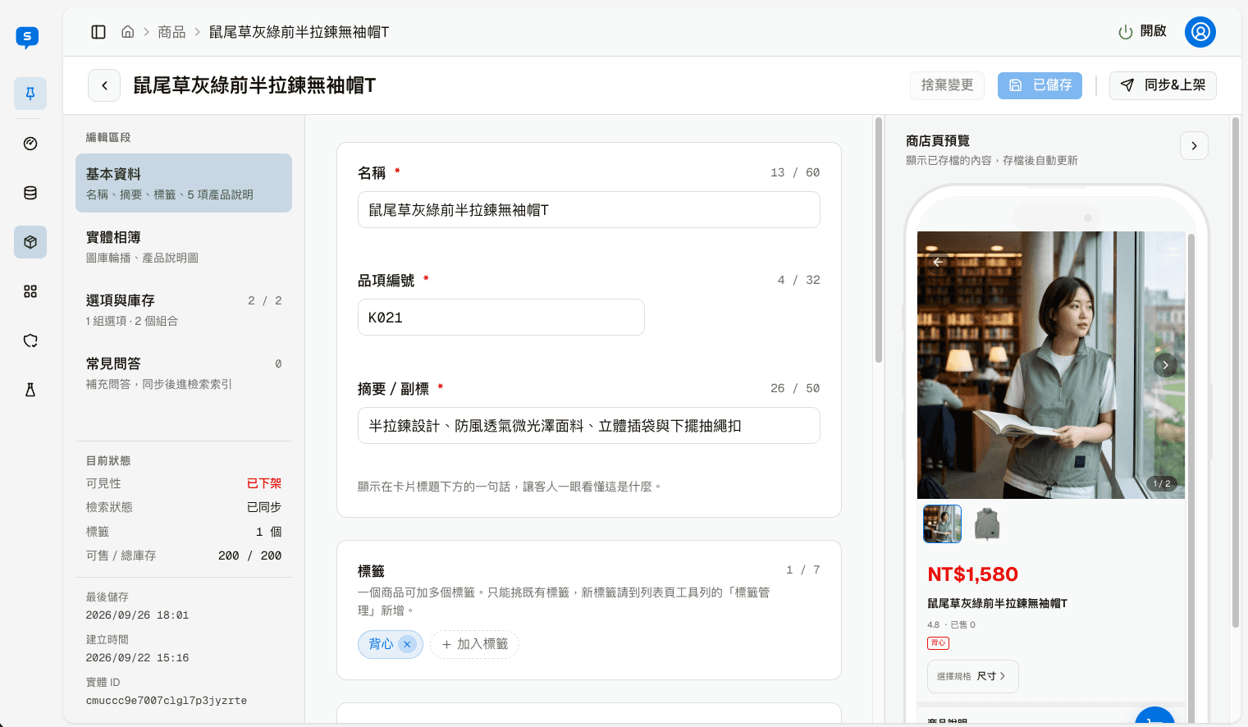This screenshot has height=727, width=1248.
Task: Select the 實體相簿 section
Action: pos(184,246)
